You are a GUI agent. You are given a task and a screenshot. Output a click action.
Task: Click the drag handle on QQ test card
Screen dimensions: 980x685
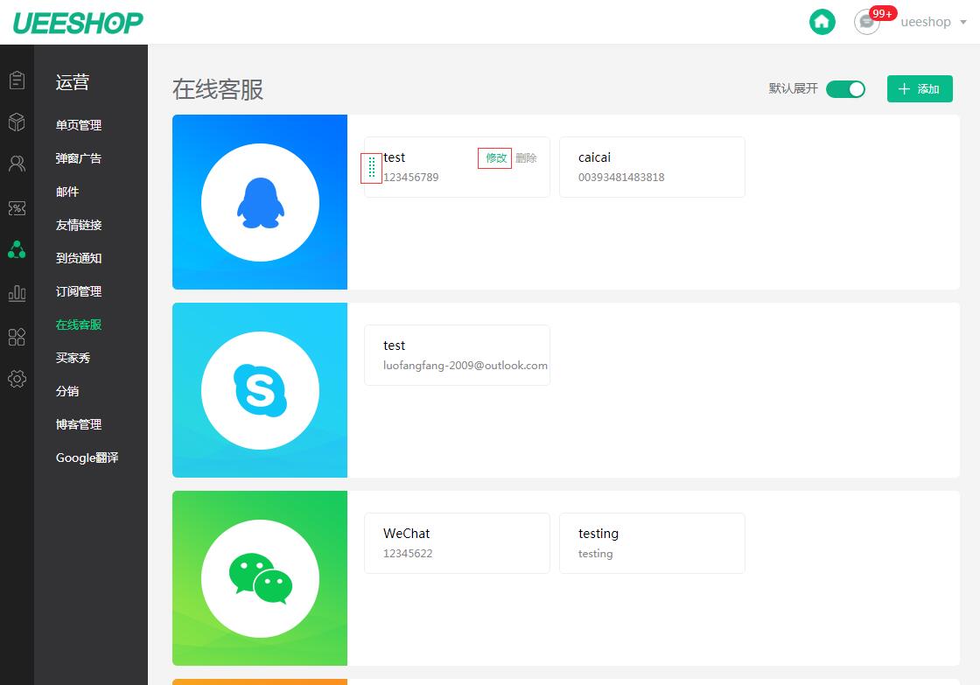pyautogui.click(x=371, y=168)
